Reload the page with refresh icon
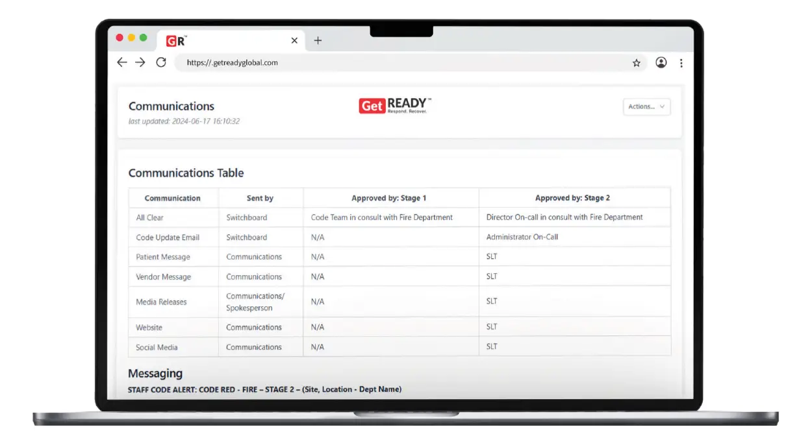The width and height of the screenshot is (812, 434). pos(161,62)
